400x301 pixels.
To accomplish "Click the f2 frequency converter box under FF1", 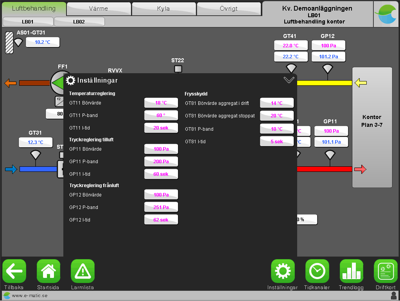I will 59,101.
